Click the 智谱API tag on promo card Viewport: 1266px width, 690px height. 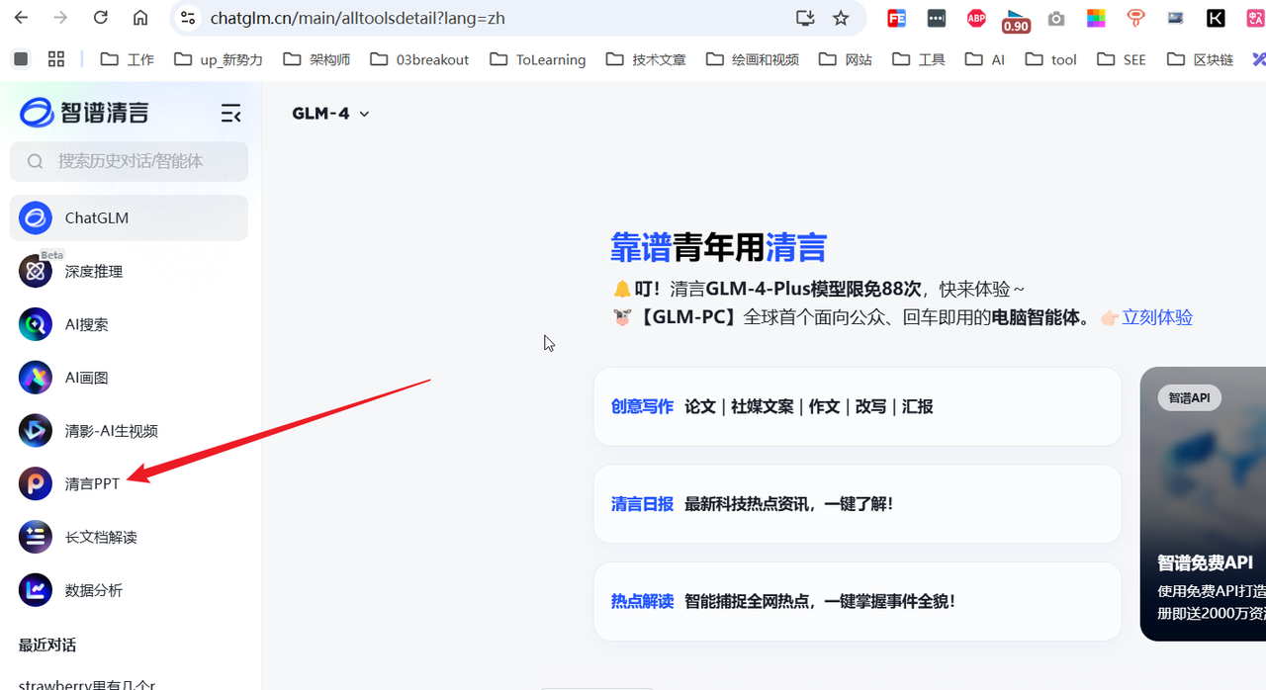pos(1189,397)
